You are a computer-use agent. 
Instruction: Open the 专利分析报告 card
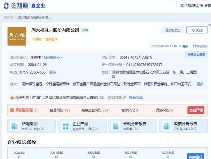133,126
